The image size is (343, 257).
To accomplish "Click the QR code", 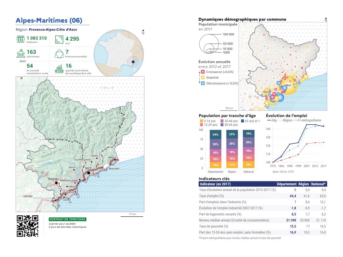I will pyautogui.click(x=28, y=226).
